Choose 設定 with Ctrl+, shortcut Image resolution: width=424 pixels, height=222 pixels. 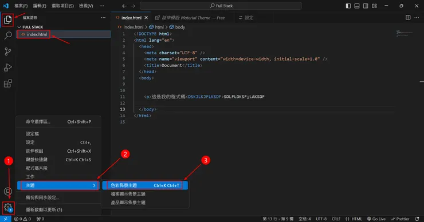(x=58, y=142)
